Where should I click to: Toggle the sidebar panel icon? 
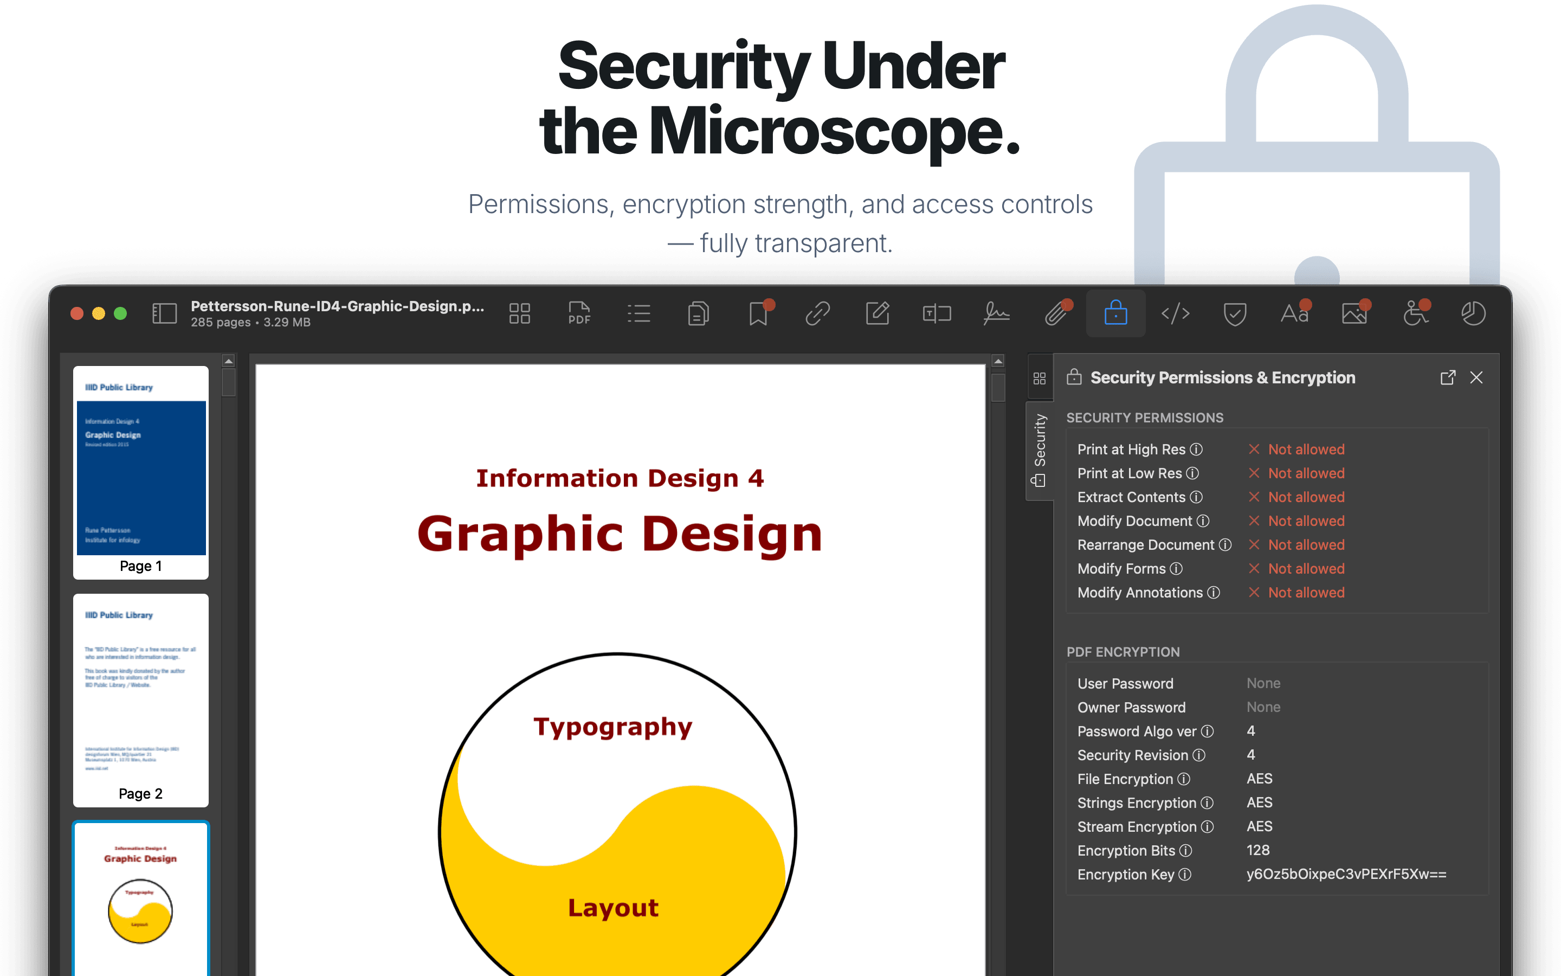164,314
